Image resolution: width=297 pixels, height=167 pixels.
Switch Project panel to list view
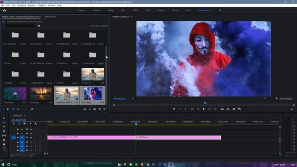8,109
